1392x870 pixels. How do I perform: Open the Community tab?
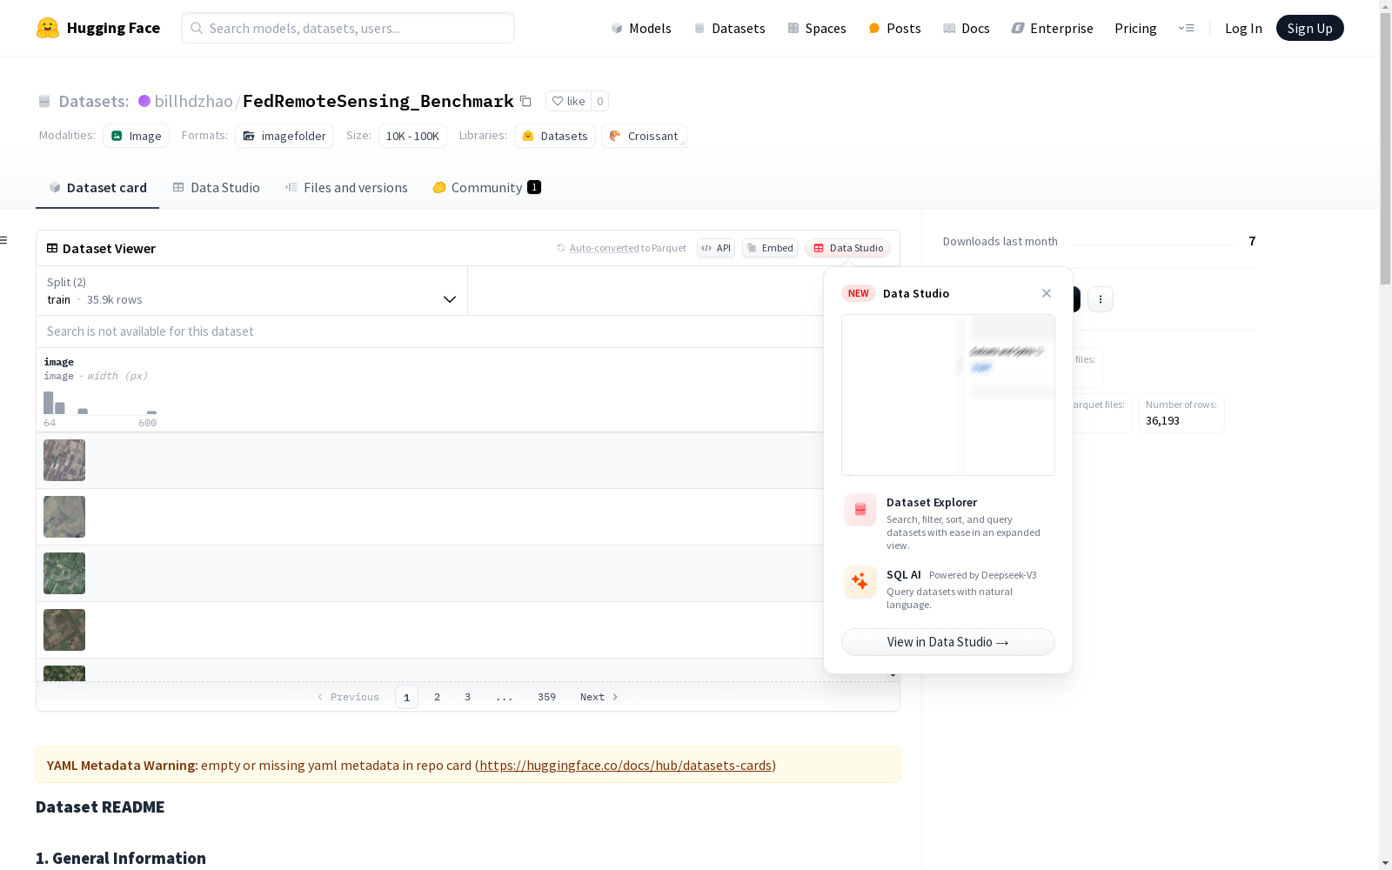(x=486, y=187)
